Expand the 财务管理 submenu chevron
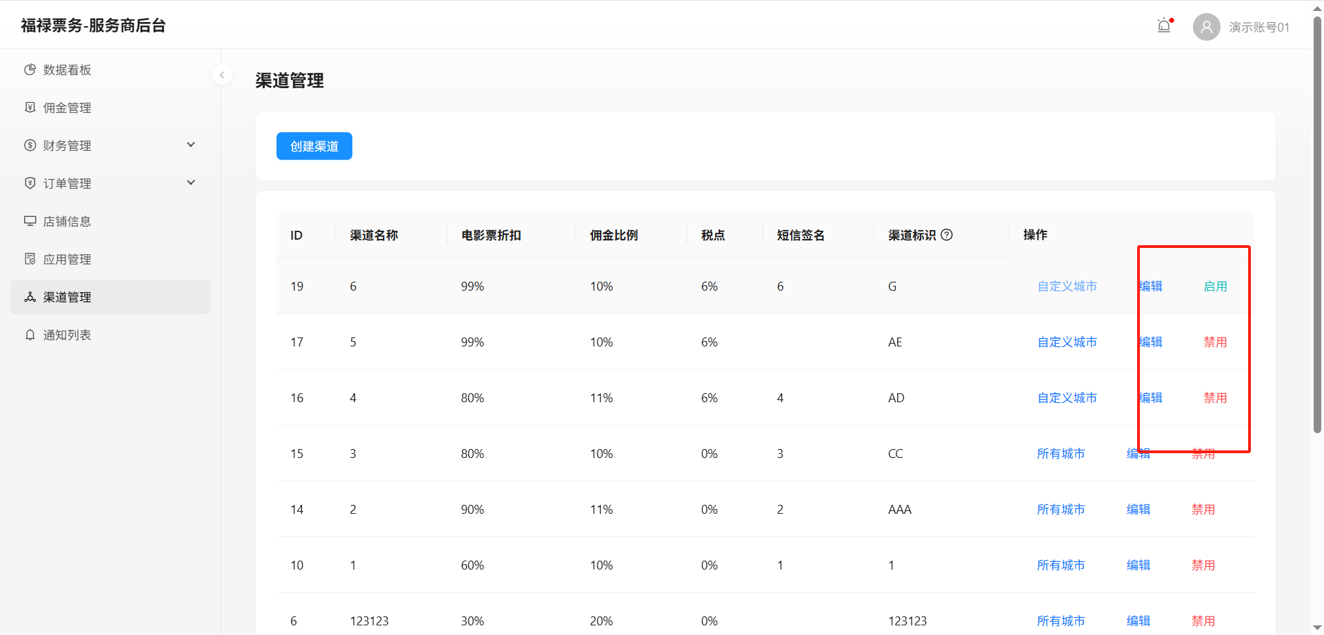Viewport: 1324px width, 635px height. 191,145
